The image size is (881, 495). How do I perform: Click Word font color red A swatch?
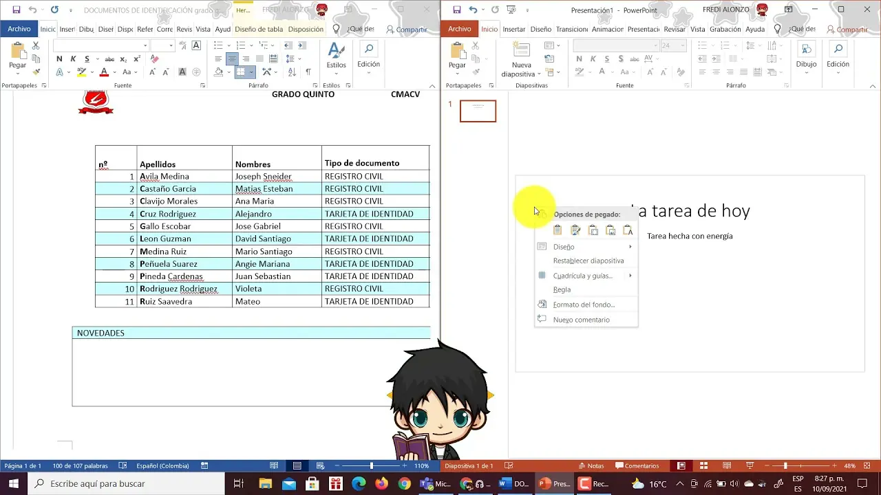(104, 71)
